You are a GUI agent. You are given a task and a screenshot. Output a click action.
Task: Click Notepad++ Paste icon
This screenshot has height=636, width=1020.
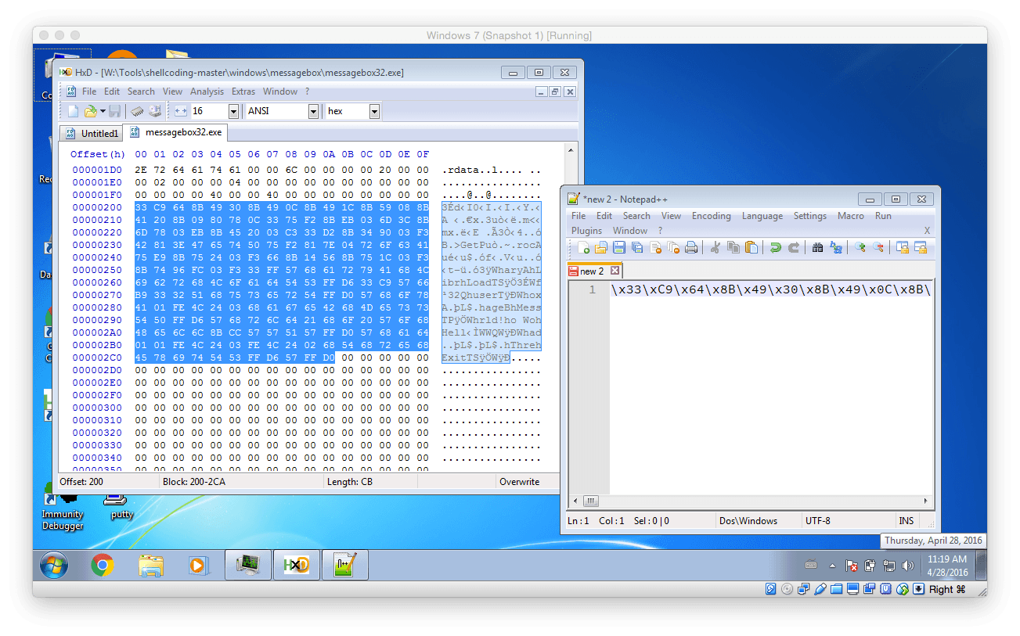point(751,248)
